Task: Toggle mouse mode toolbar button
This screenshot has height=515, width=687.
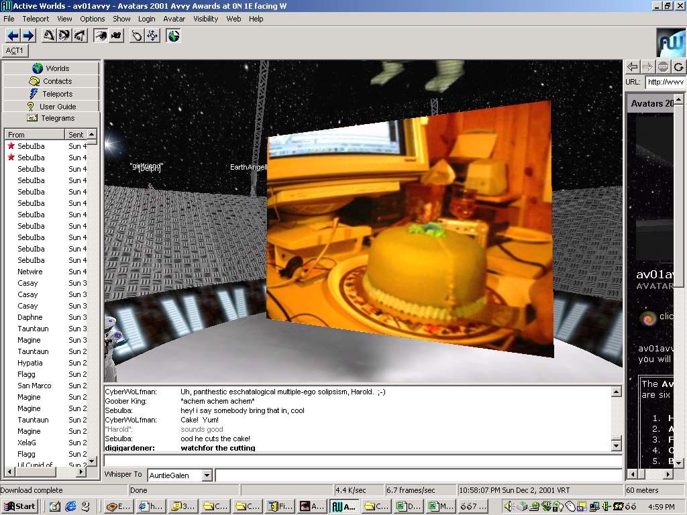Action: [137, 36]
